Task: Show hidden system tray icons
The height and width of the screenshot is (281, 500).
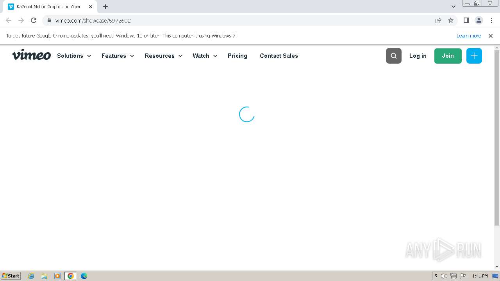Action: (x=436, y=276)
